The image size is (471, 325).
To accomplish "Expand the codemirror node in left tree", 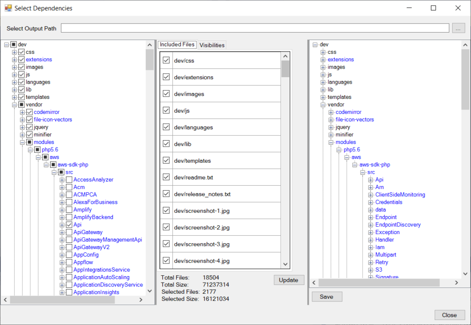I will click(23, 112).
